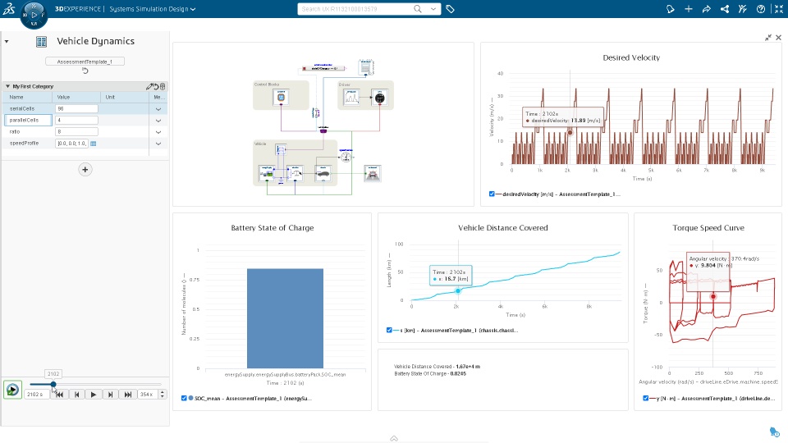Viewport: 788px width, 443px height.
Task: Minimize the dashboard panel with diagonal arrows
Action: click(768, 38)
